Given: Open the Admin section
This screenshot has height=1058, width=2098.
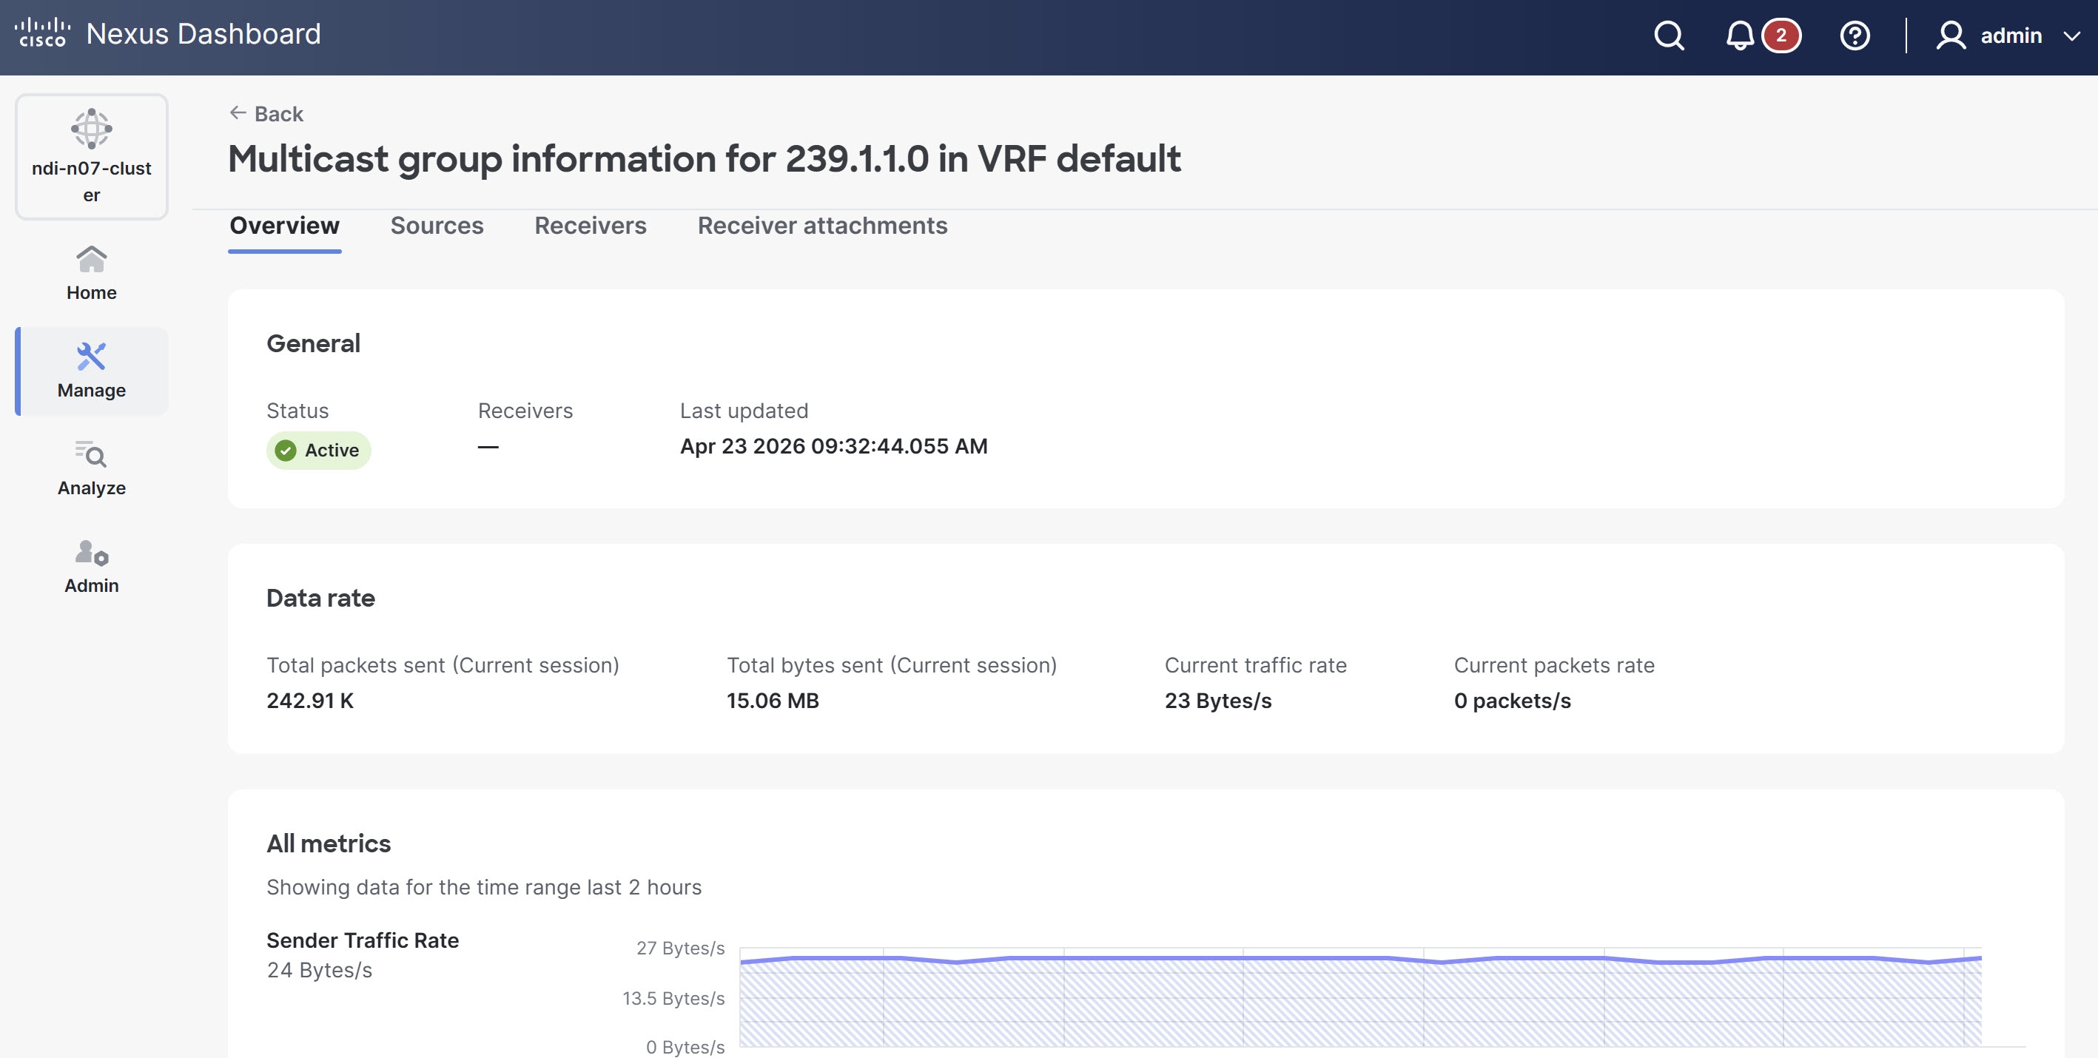Looking at the screenshot, I should 91,566.
